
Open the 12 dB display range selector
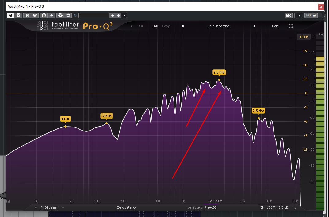click(x=304, y=37)
